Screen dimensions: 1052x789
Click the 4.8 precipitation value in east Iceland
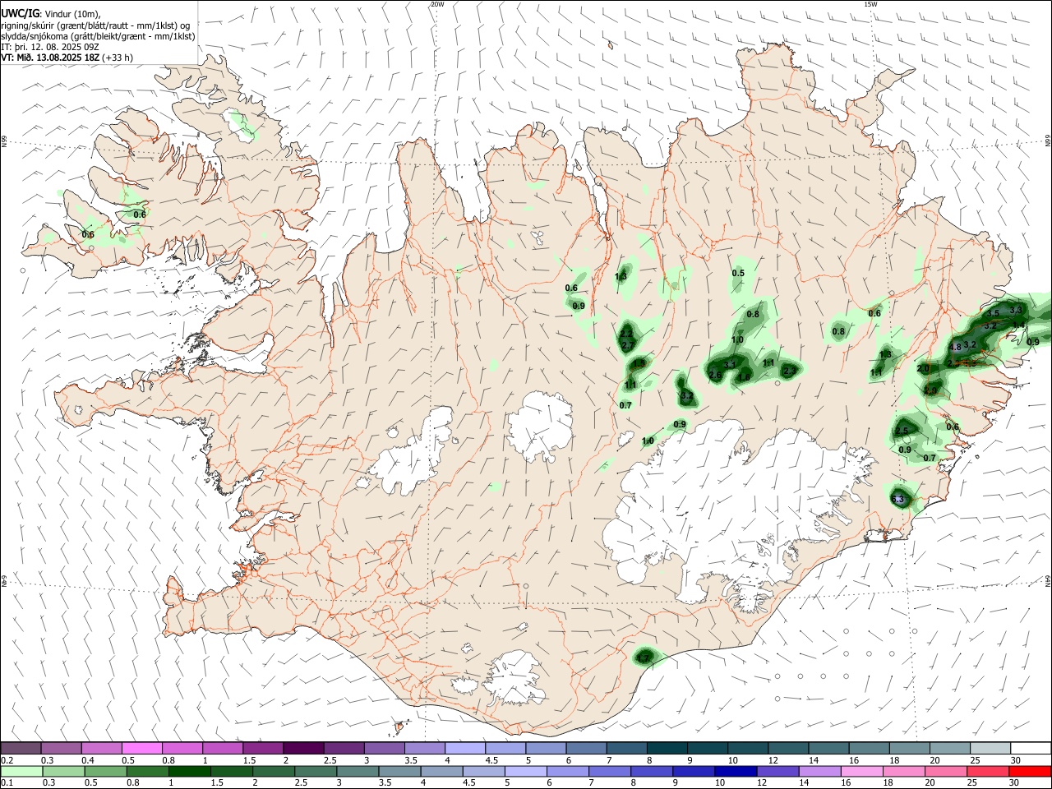pyautogui.click(x=955, y=348)
